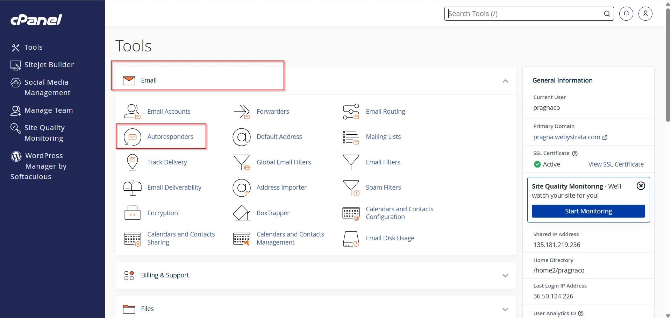Screen dimensions: 671x318
Task: Click the Autoresponders envelope icon
Action: pos(133,137)
